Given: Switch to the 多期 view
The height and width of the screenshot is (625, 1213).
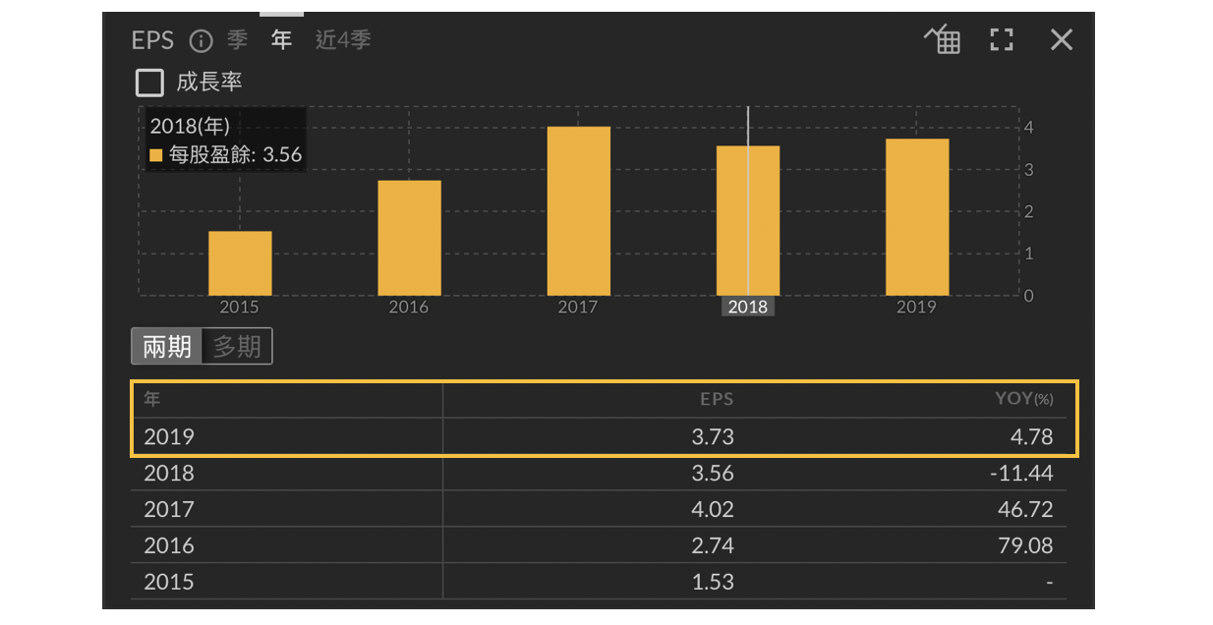Looking at the screenshot, I should (237, 347).
